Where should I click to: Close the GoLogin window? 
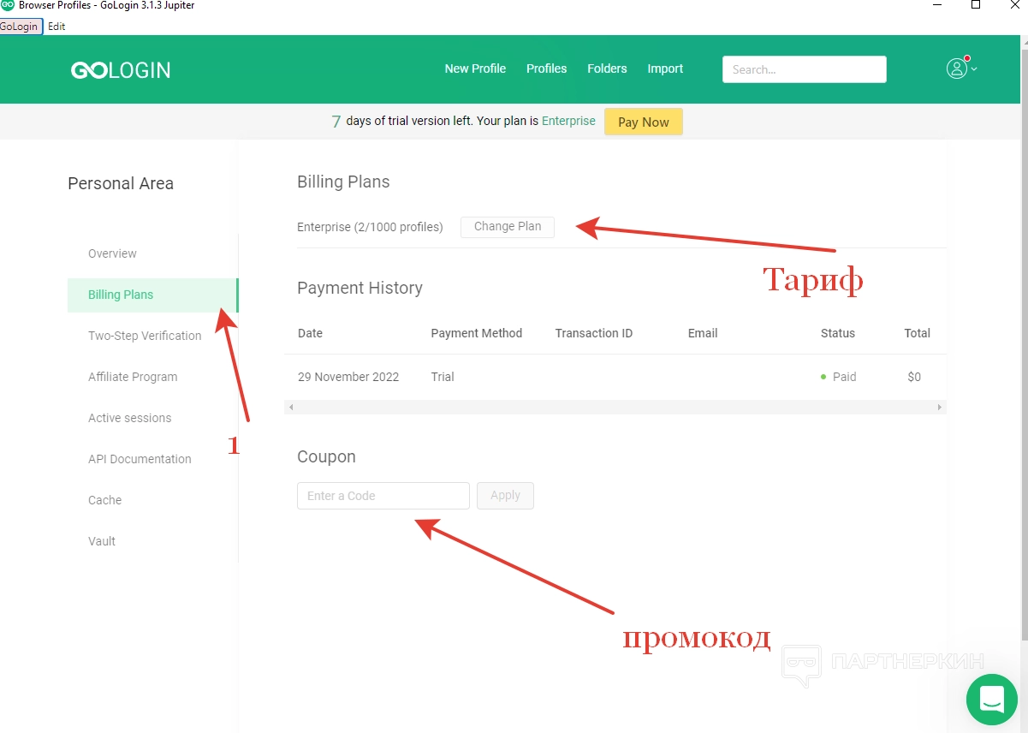click(x=1013, y=5)
